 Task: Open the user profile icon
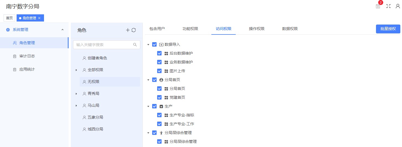tap(398, 6)
